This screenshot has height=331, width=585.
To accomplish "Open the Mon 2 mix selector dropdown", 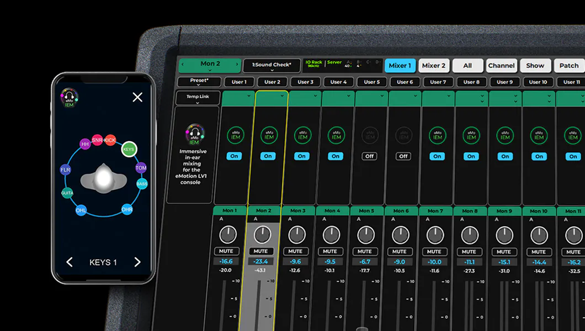I will (210, 65).
